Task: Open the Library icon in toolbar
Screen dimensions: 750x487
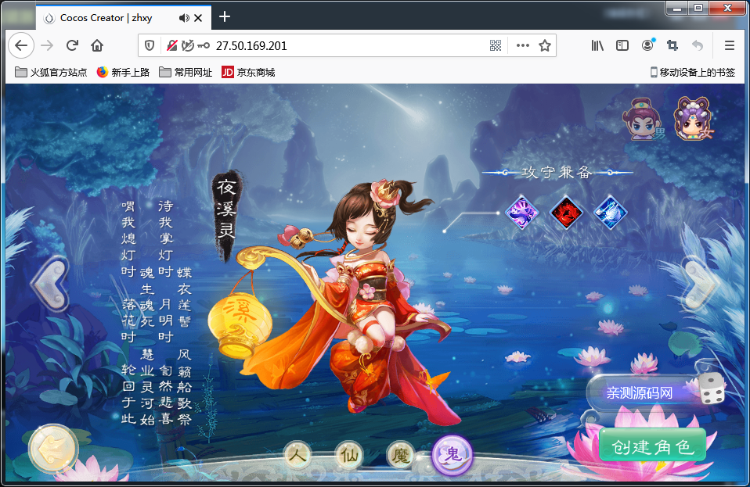Action: (597, 45)
